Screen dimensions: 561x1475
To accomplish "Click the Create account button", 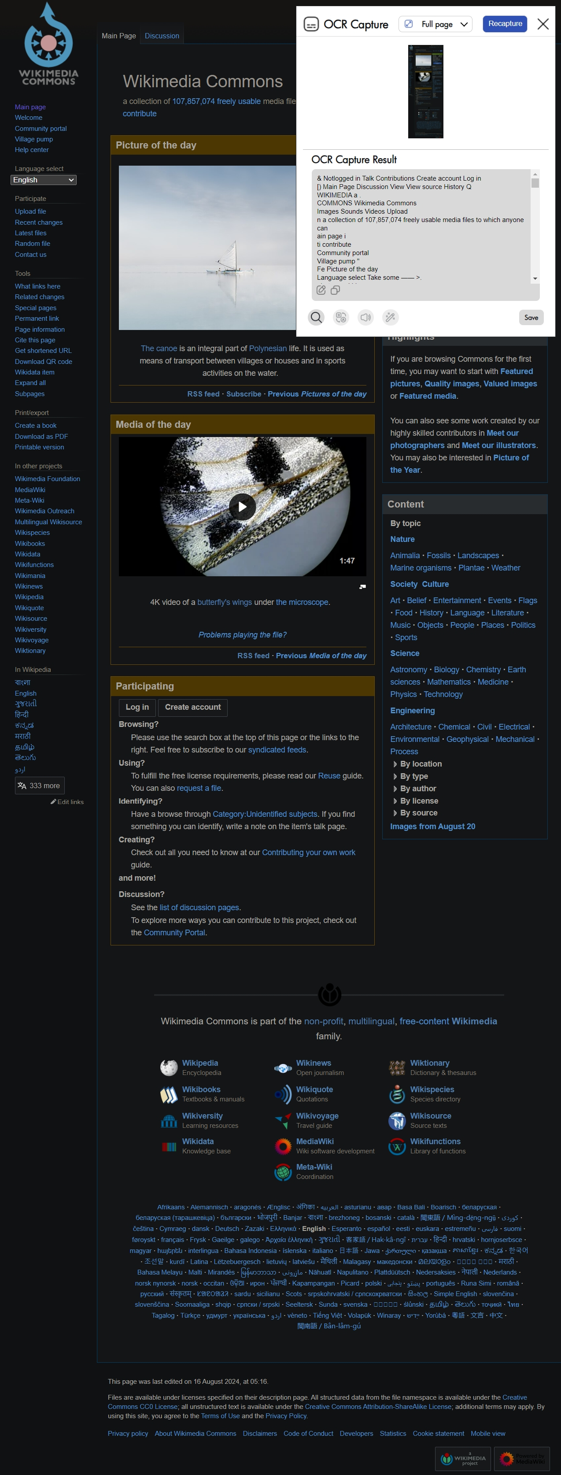I will (x=193, y=707).
